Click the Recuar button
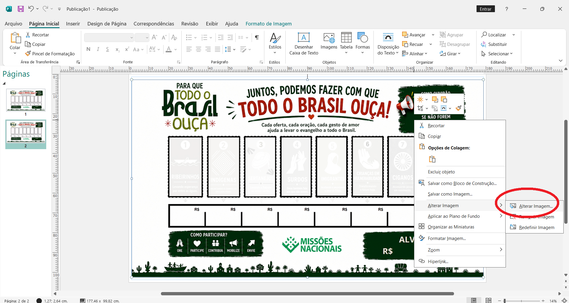The height and width of the screenshot is (303, 569). (413, 44)
